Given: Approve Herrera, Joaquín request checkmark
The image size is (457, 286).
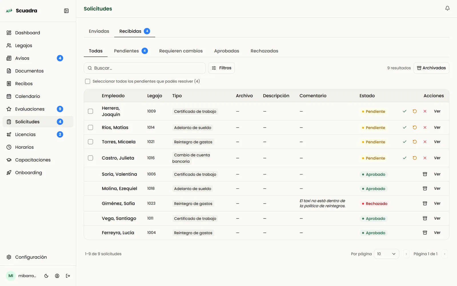Looking at the screenshot, I should point(404,111).
